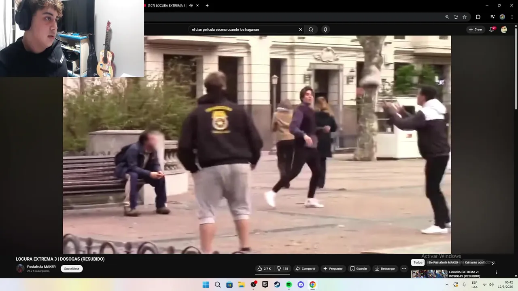Click the tray microphone icon
518x291 pixels.
coord(464,285)
